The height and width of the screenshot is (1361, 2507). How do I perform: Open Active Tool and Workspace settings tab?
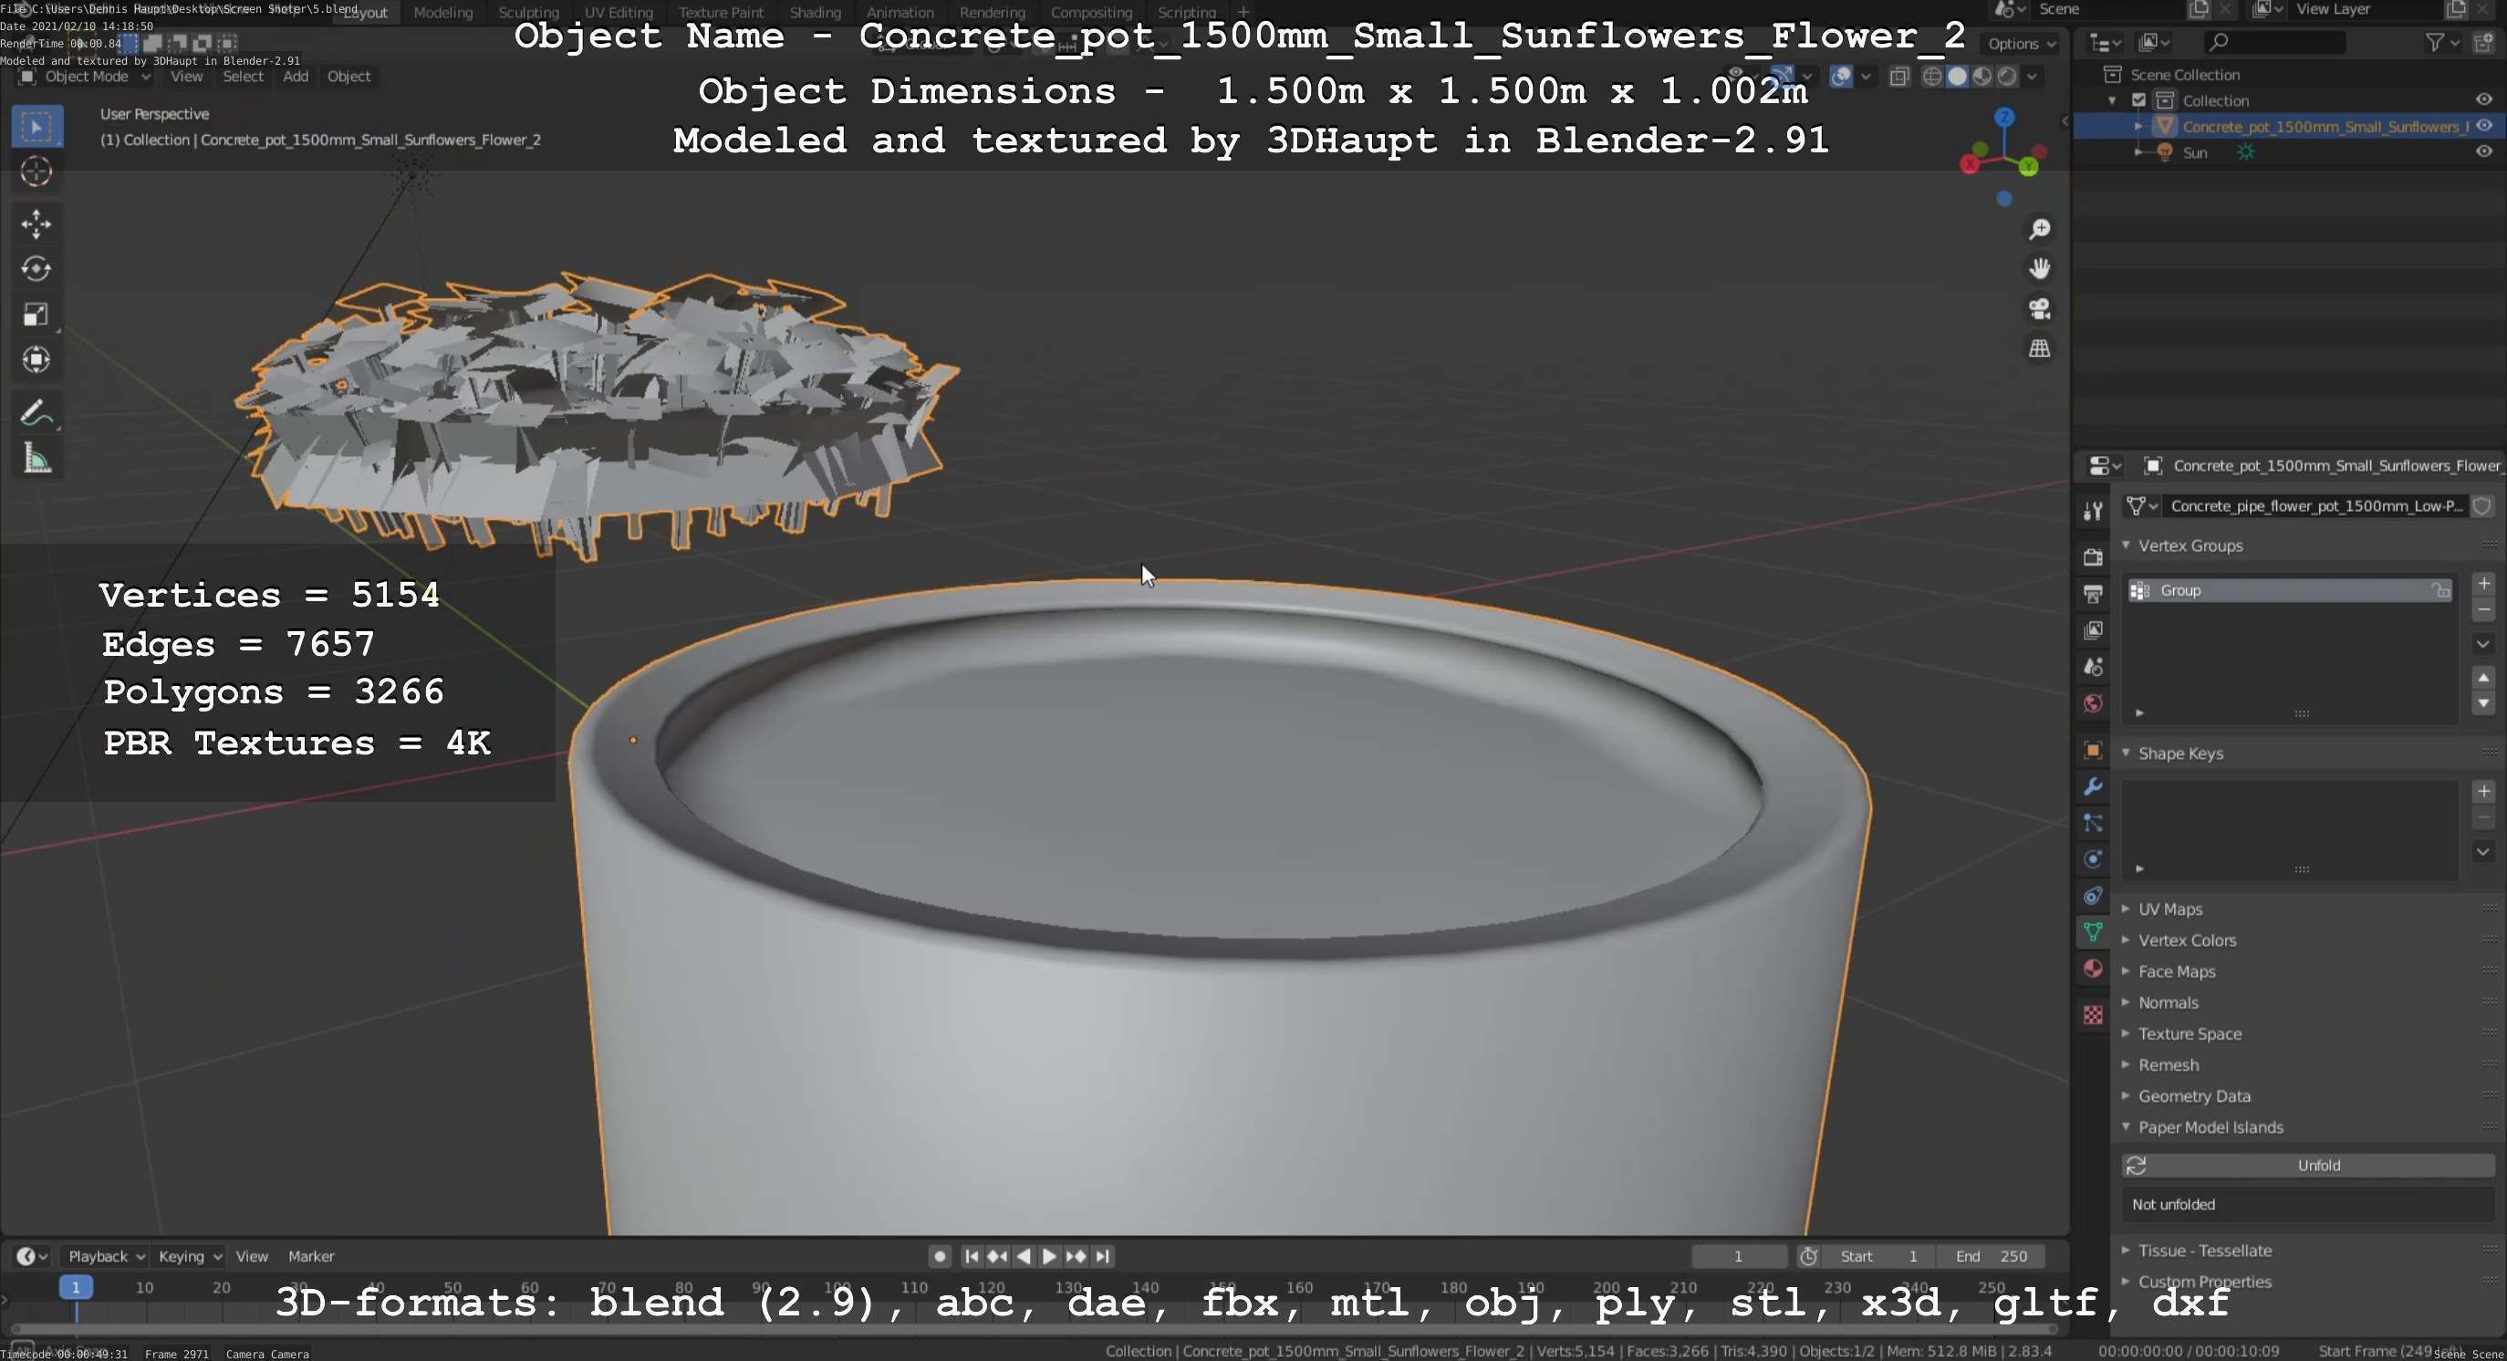pos(2093,511)
